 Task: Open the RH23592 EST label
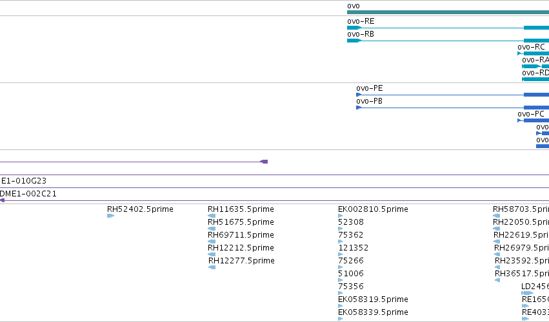point(522,261)
